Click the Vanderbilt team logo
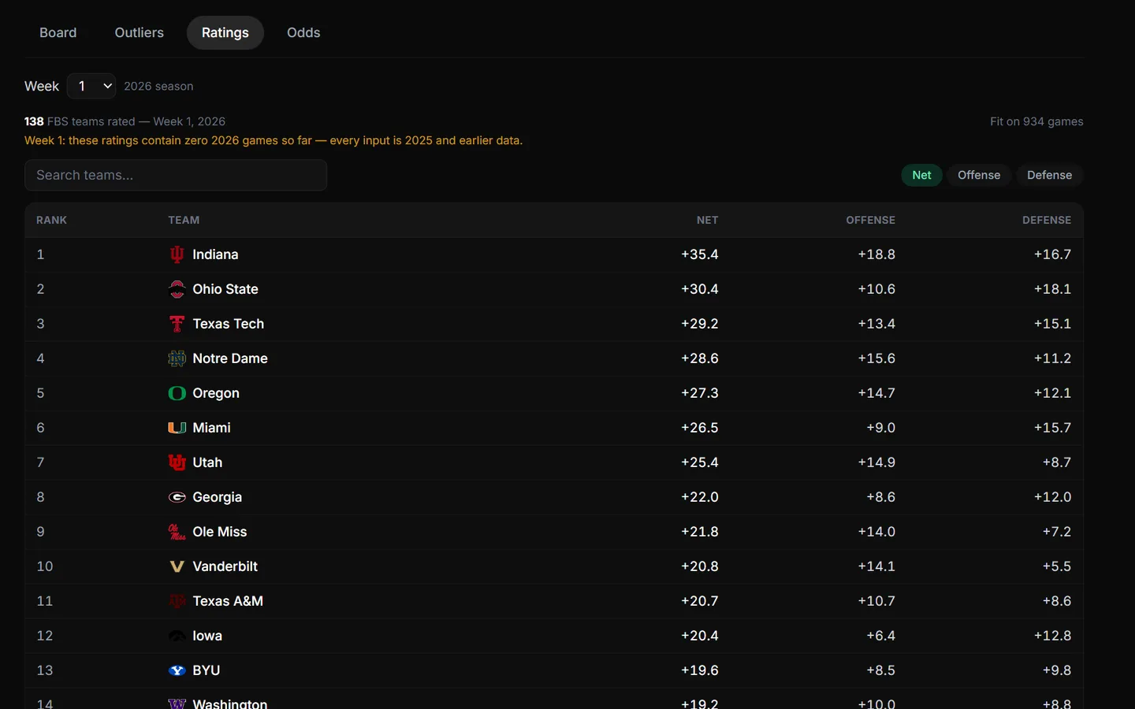The image size is (1135, 709). (x=177, y=566)
